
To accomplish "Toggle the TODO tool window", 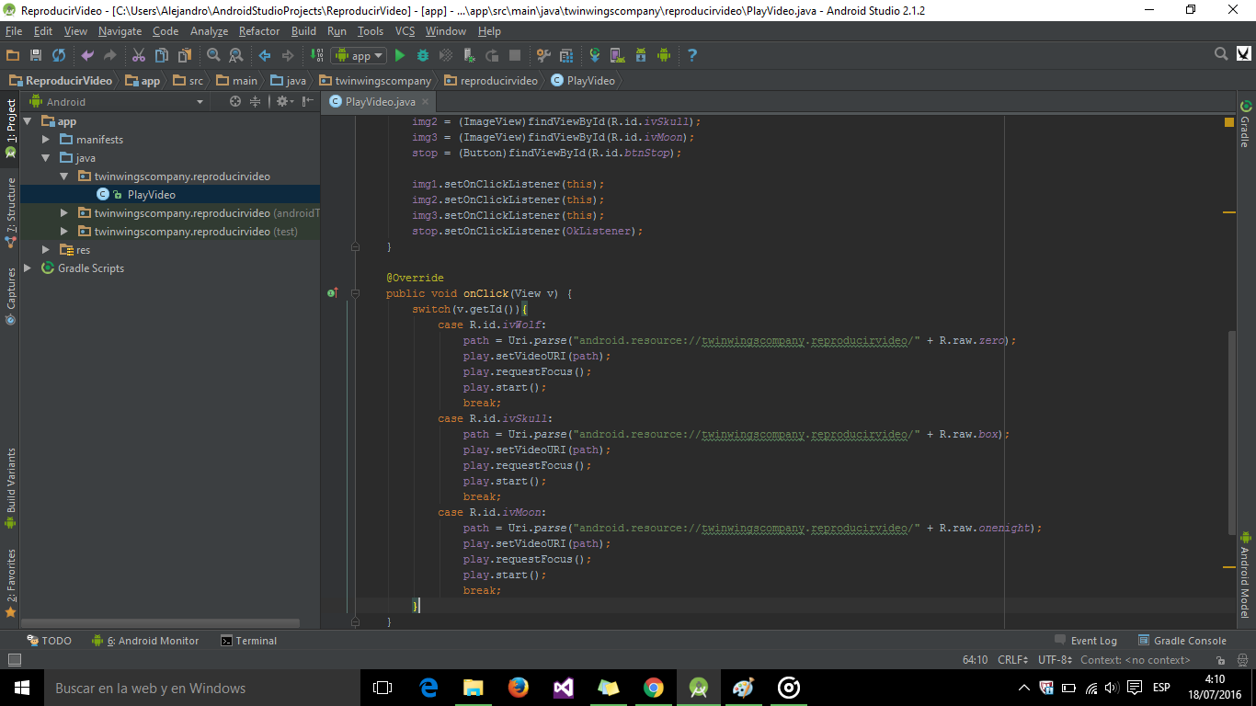I will (x=49, y=641).
